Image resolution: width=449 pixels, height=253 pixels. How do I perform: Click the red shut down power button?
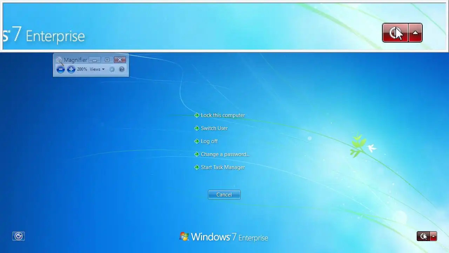point(423,236)
